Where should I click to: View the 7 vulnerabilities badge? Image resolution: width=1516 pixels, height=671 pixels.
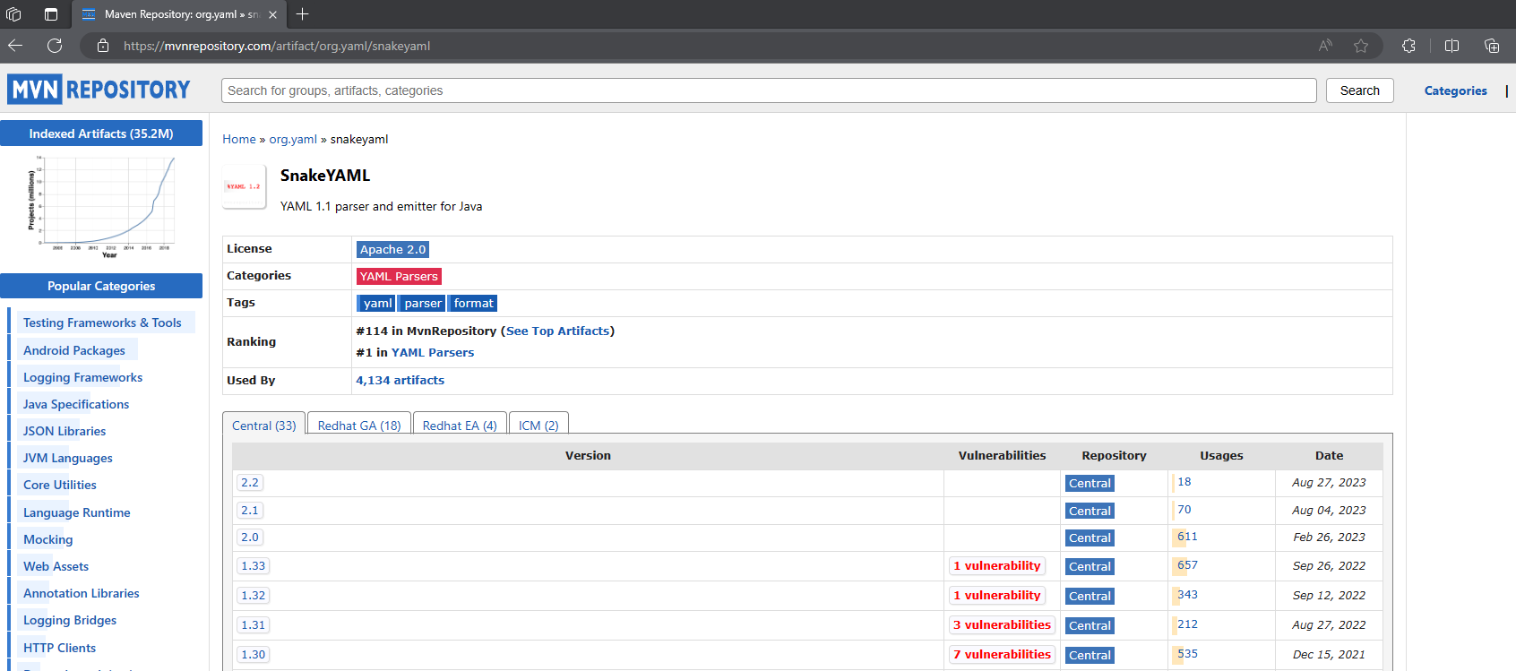click(1002, 655)
